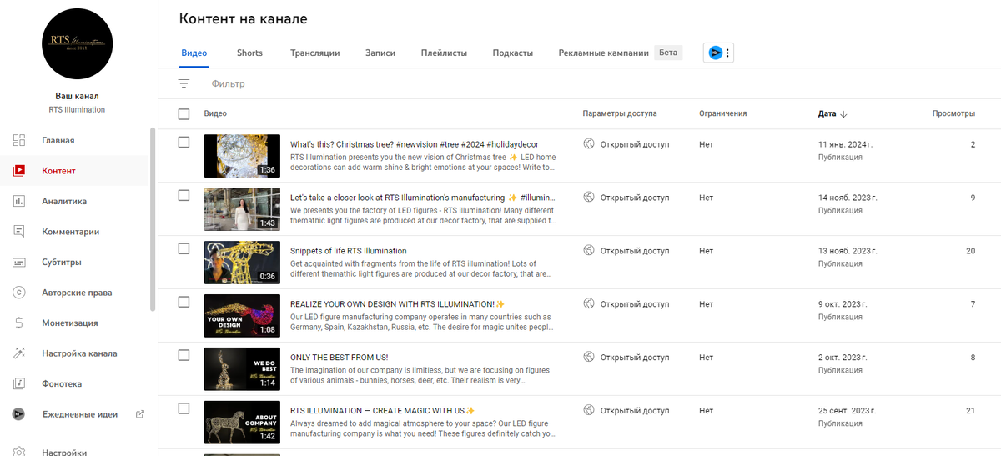Click the Christmas tree video thumbnail 1:36
Viewport: 1001px width, 456px height.
(242, 156)
